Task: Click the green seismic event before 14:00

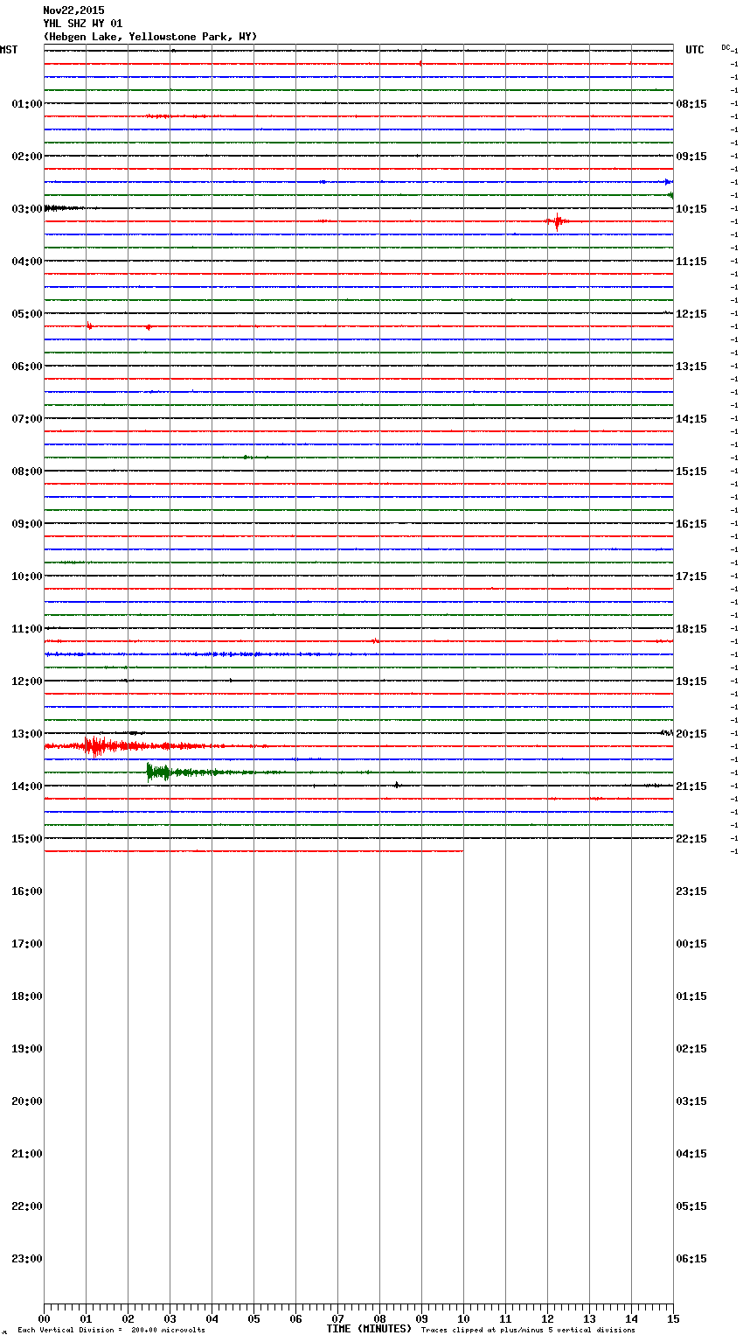Action: pyautogui.click(x=159, y=772)
